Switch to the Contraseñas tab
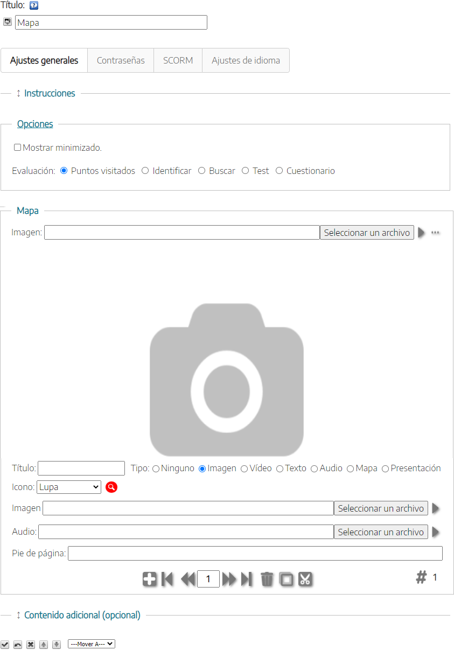The height and width of the screenshot is (650, 454). (121, 60)
